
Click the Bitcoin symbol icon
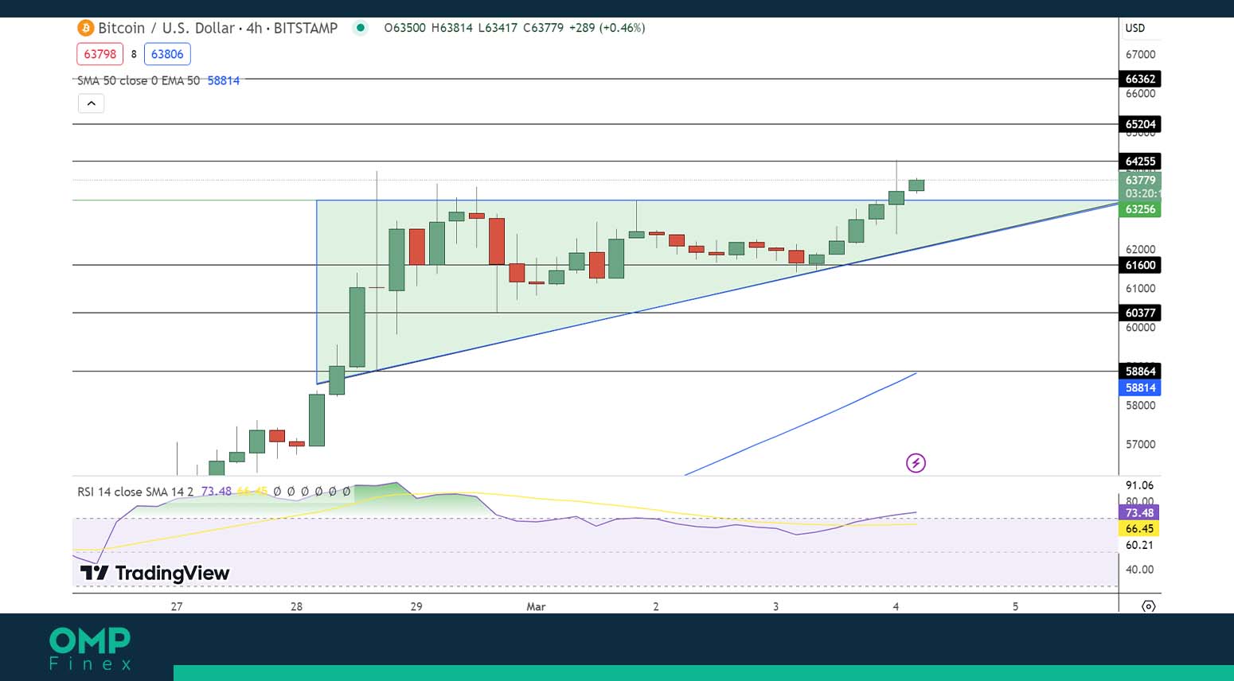(x=85, y=28)
